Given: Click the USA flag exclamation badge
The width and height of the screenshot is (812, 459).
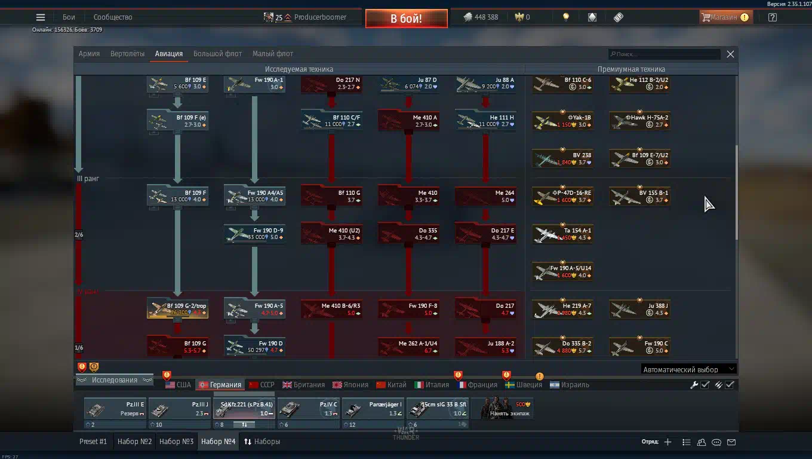Looking at the screenshot, I should coord(167,375).
